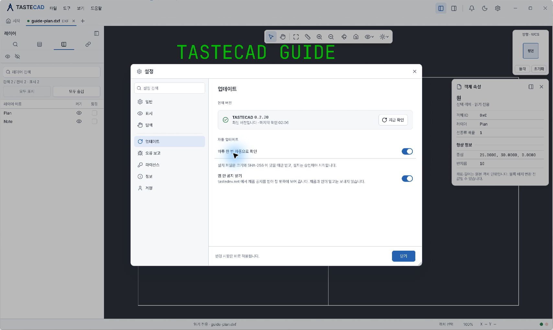
Task: Check the freeze box for Plan layer
Action: (x=95, y=113)
